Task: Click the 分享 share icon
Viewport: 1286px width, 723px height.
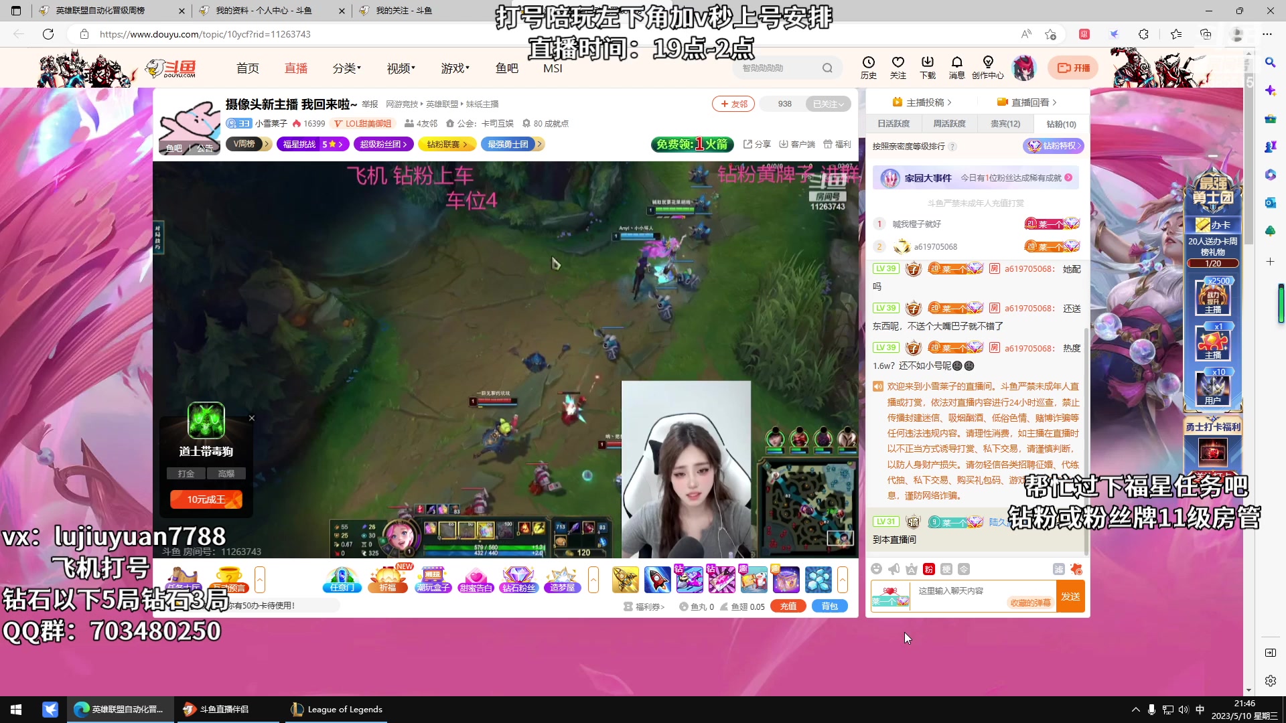Action: click(x=757, y=144)
